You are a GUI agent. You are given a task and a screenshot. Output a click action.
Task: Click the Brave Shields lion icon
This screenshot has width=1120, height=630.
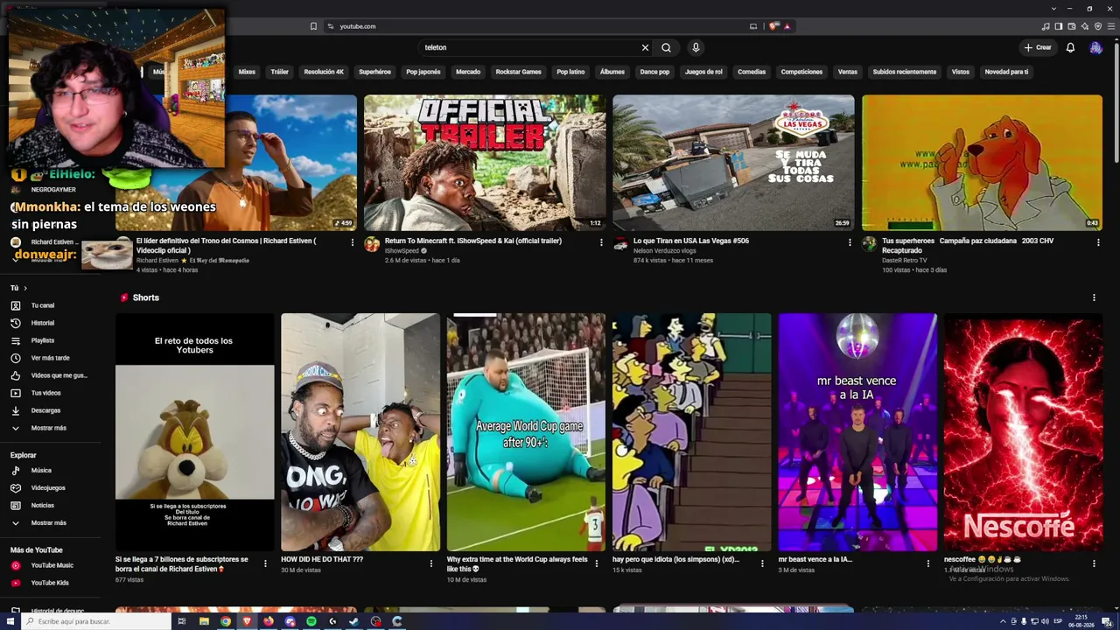point(773,26)
